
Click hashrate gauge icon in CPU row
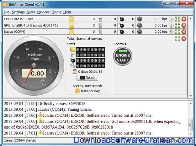point(140,19)
